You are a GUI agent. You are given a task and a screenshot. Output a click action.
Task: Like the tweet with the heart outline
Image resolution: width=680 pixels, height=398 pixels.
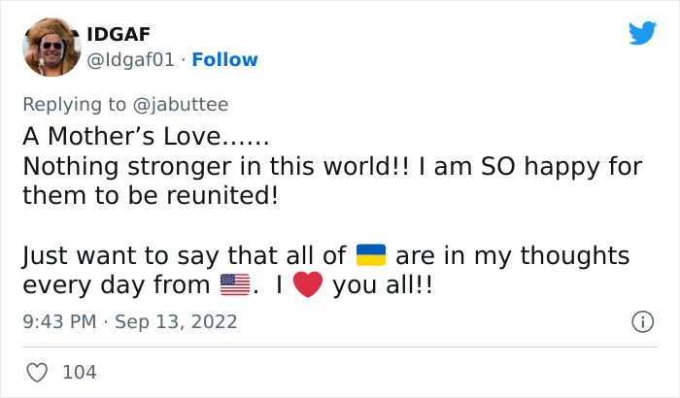pos(37,372)
